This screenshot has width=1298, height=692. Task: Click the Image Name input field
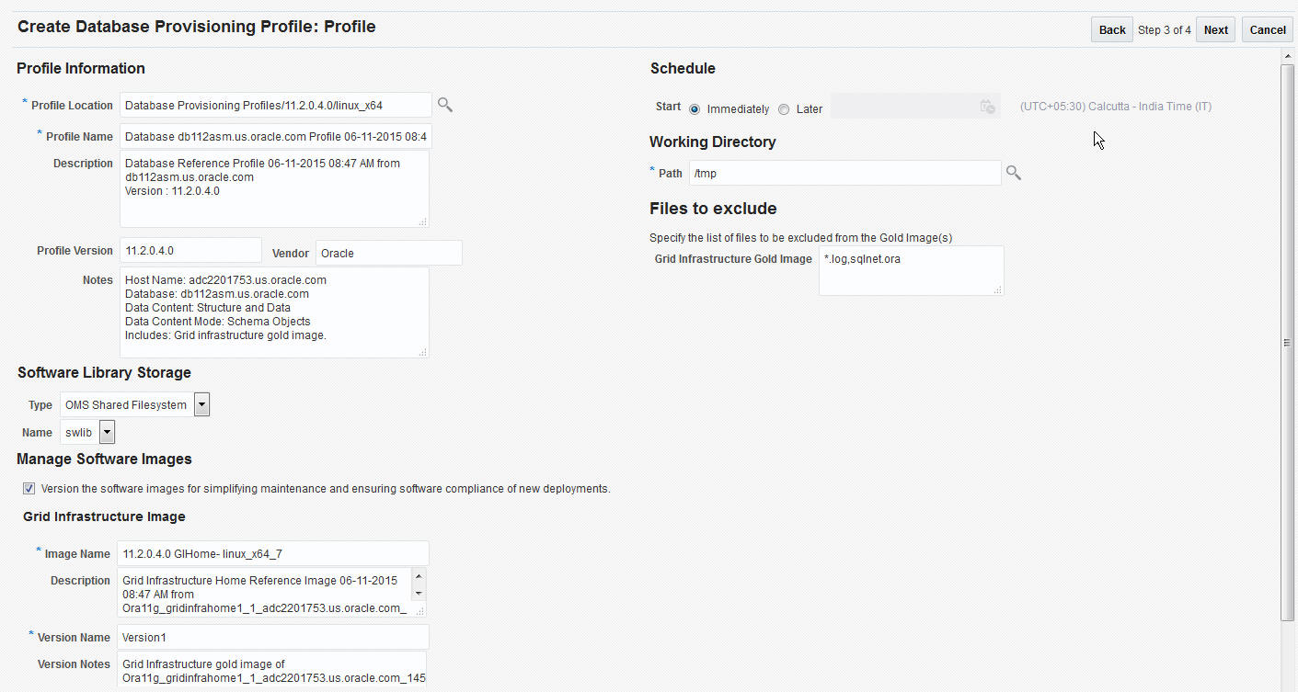(273, 553)
